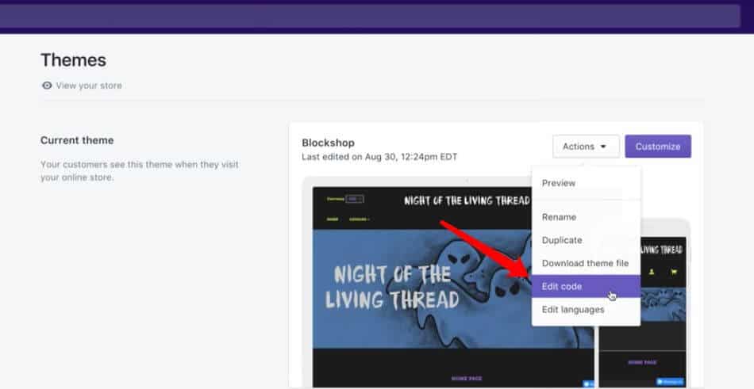Choose Download theme file menu entry
Image resolution: width=754 pixels, height=389 pixels.
[587, 263]
